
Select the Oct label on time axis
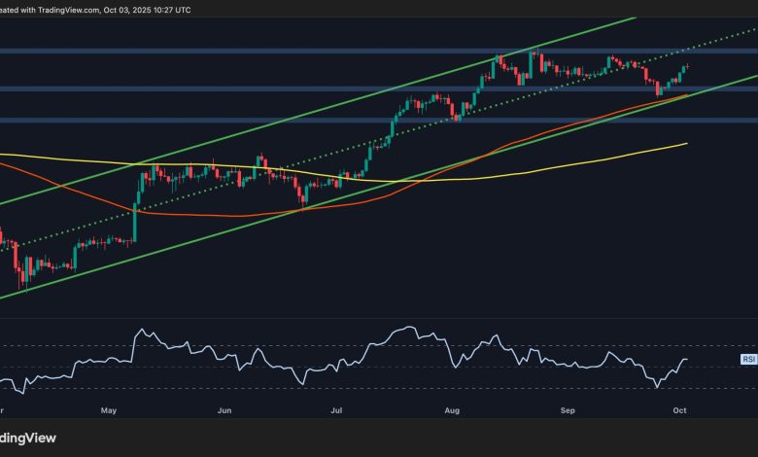tap(680, 410)
